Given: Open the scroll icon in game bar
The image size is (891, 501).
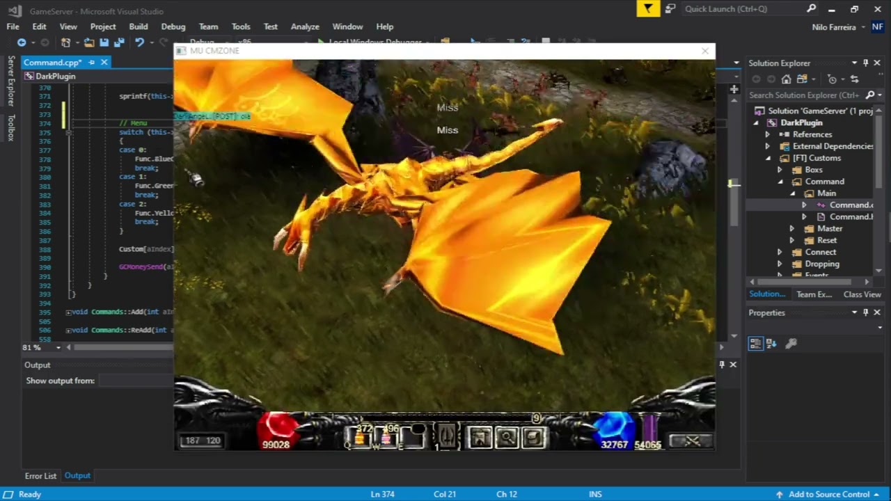Looking at the screenshot, I should click(x=534, y=437).
